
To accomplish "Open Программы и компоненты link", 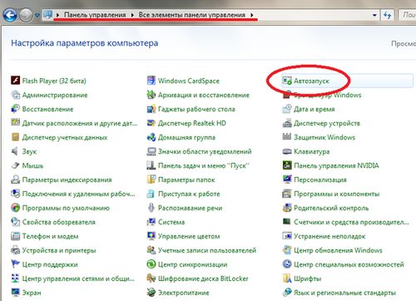I will pos(337,194).
